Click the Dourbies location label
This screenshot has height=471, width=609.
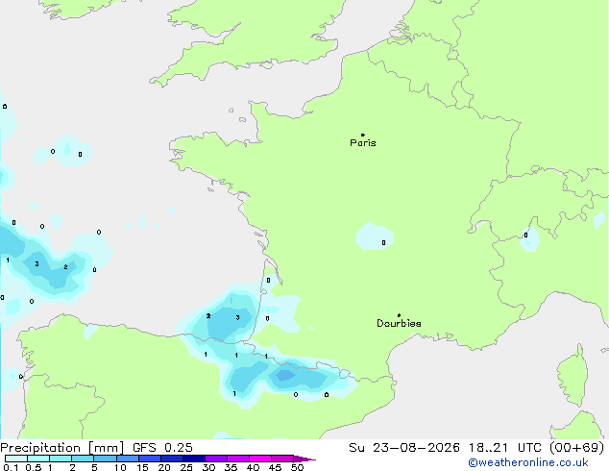point(399,323)
